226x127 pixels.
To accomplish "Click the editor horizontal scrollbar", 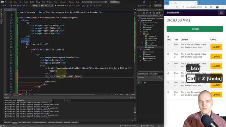I will click(66, 95).
